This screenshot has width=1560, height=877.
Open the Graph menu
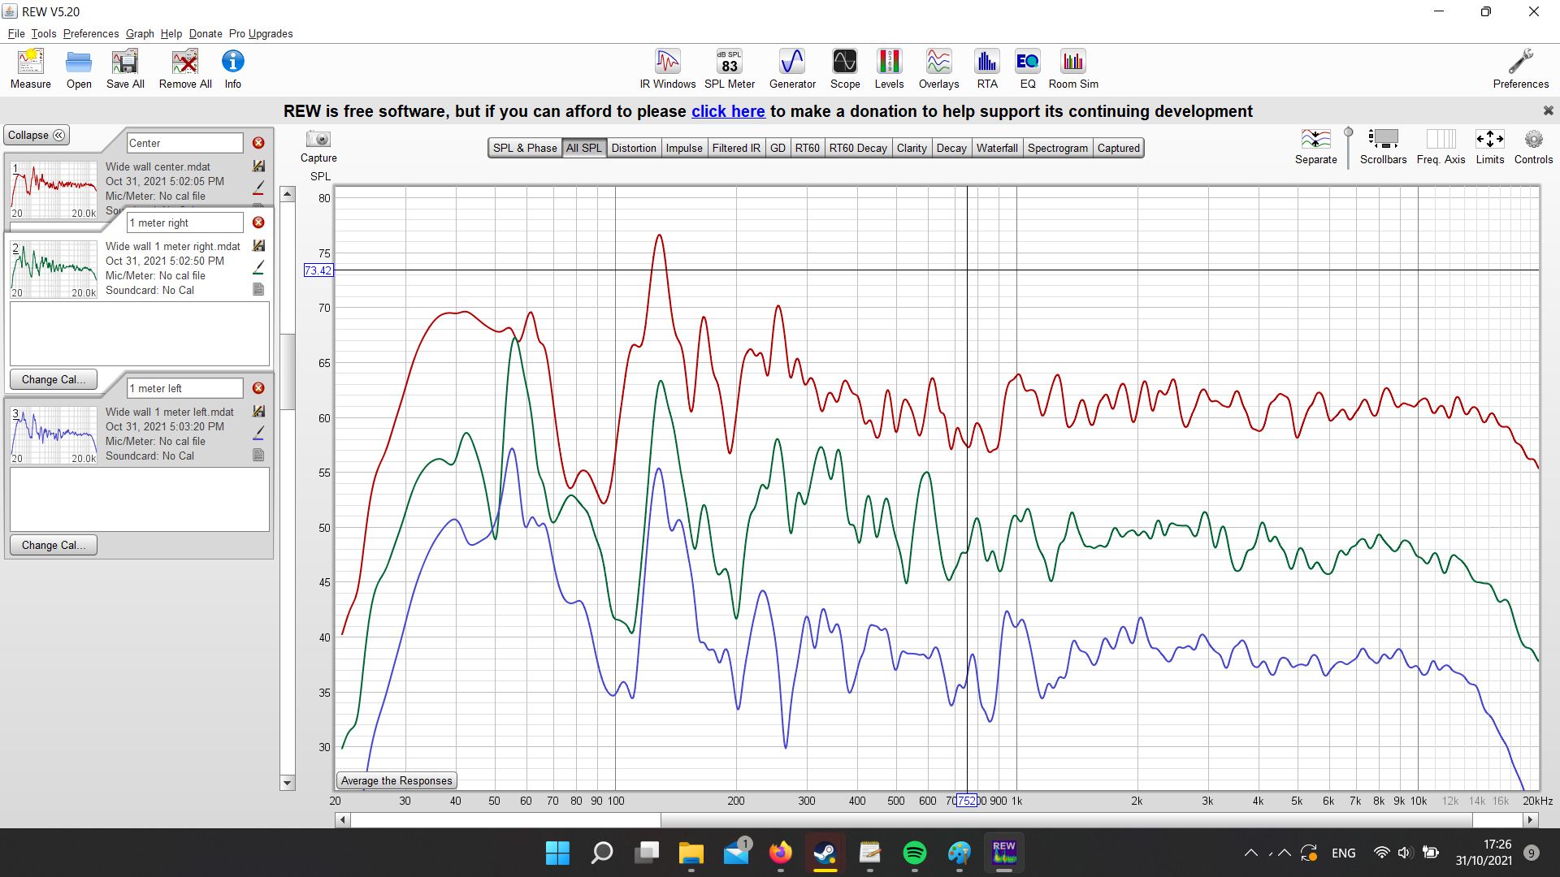140,33
